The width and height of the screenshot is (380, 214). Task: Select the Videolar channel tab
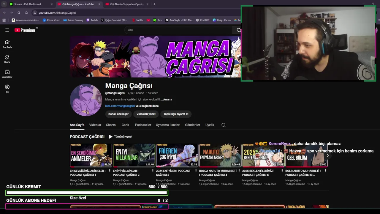tap(95, 125)
